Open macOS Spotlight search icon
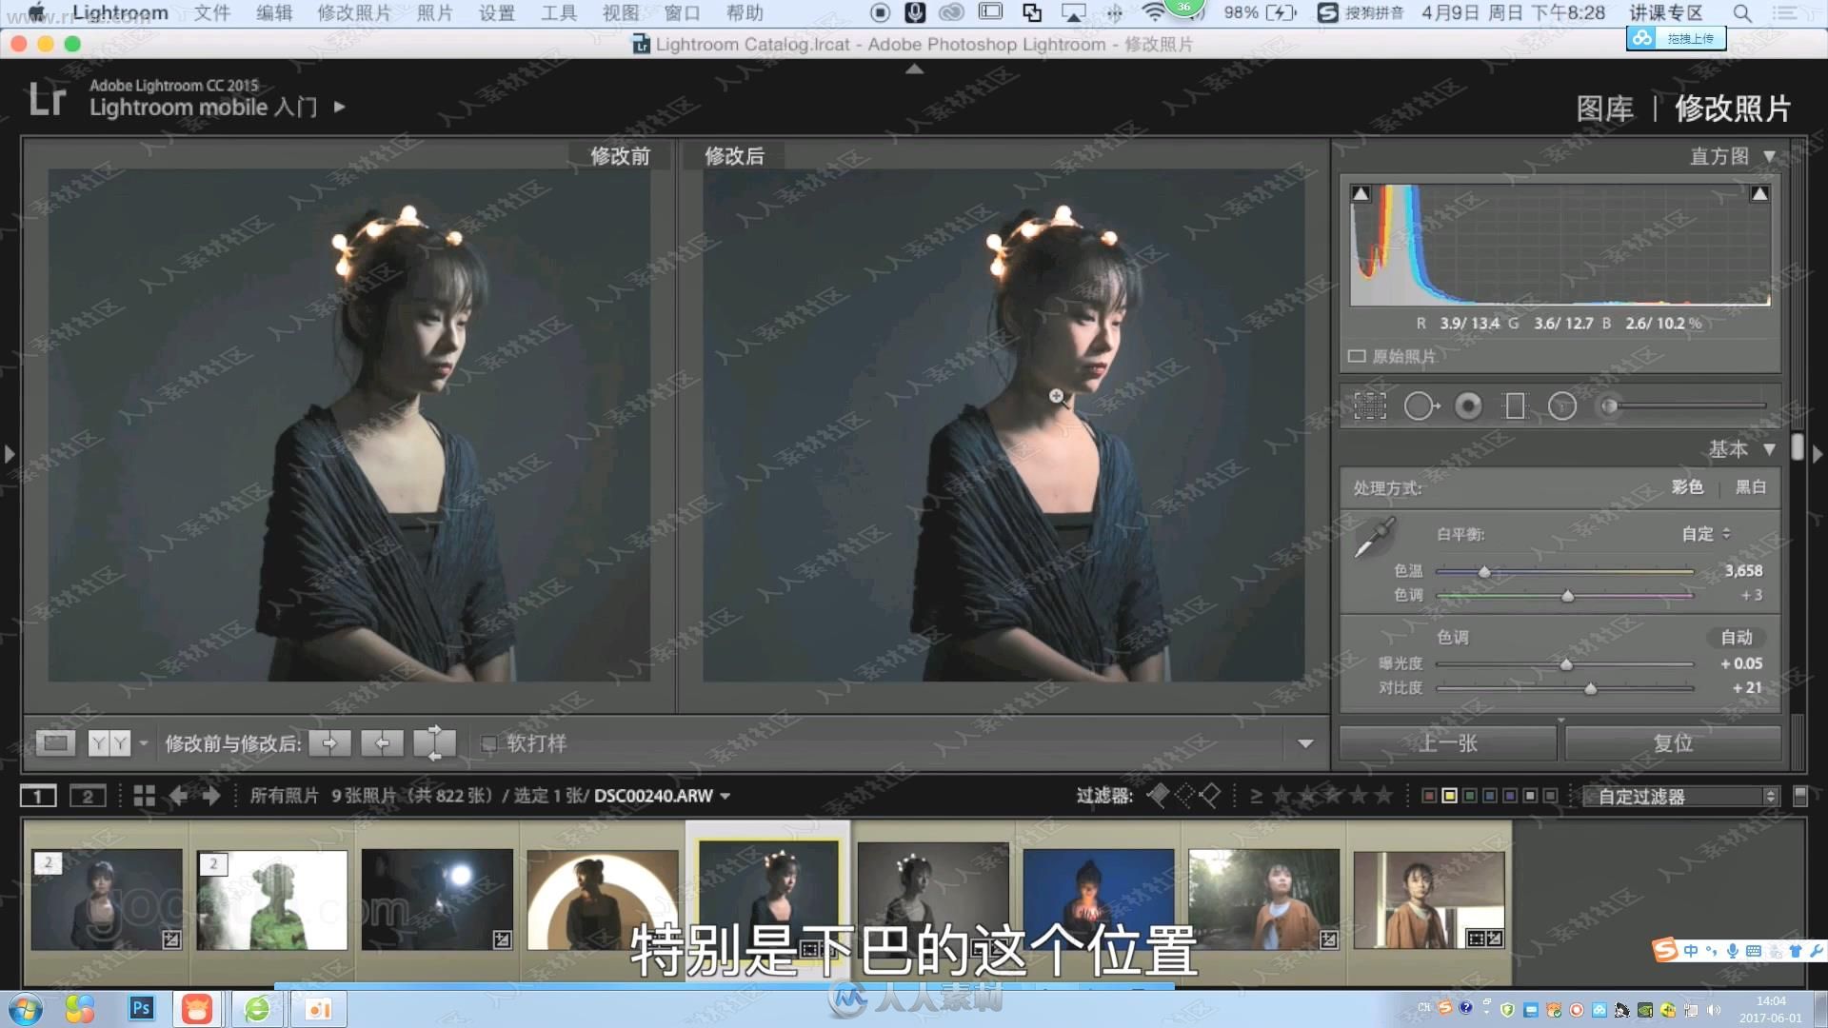 click(x=1741, y=13)
